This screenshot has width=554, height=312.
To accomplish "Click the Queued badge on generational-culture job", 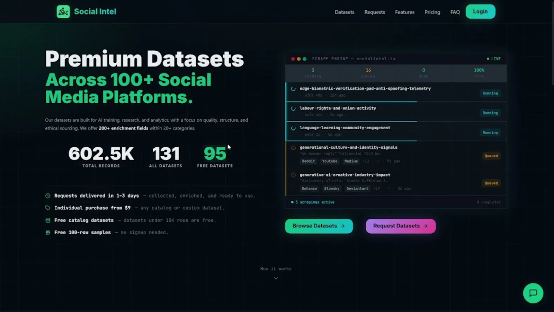I will [491, 156].
